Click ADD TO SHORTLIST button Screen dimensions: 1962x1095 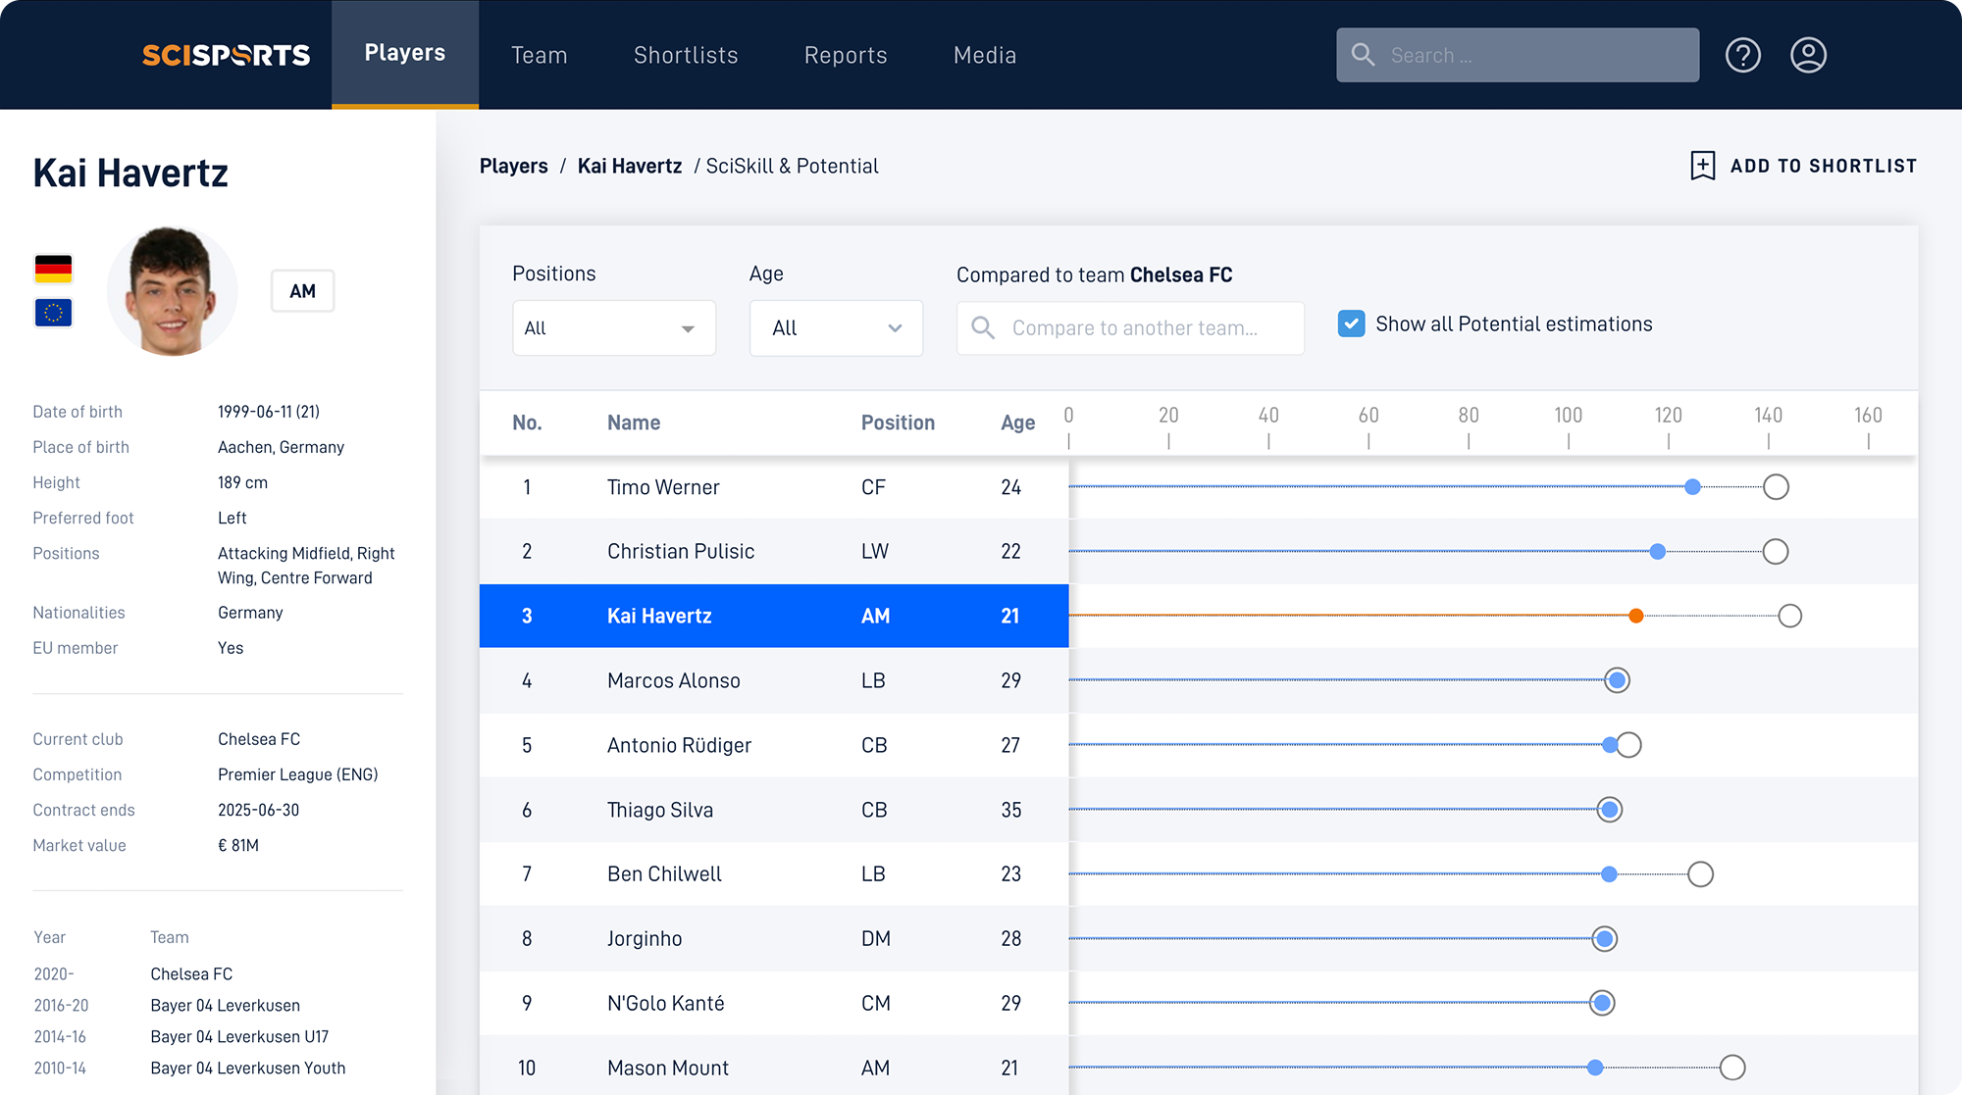click(1803, 166)
